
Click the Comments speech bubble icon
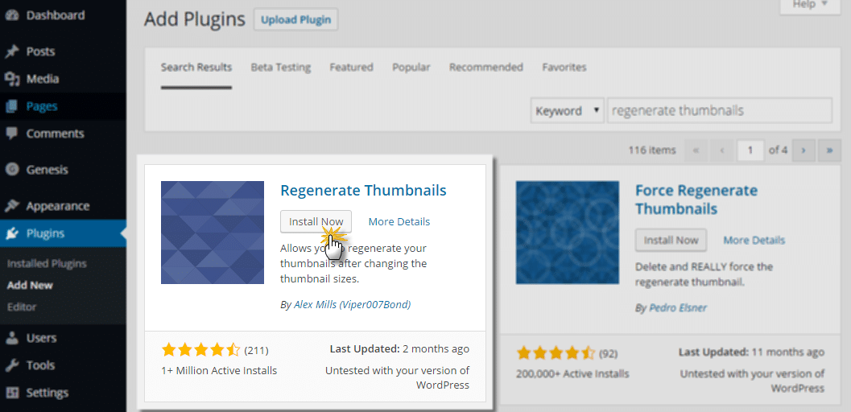(x=11, y=134)
